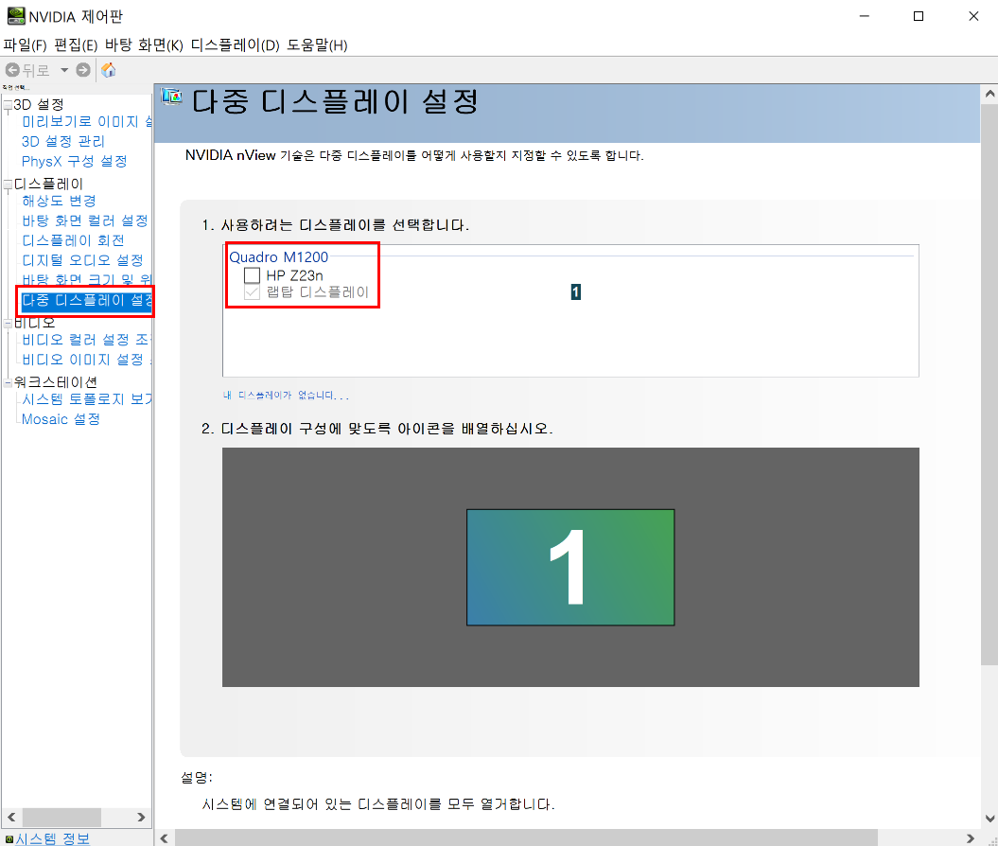Viewport: 998px width, 846px height.
Task: Click the뒤로 back button label
Action: [x=36, y=70]
